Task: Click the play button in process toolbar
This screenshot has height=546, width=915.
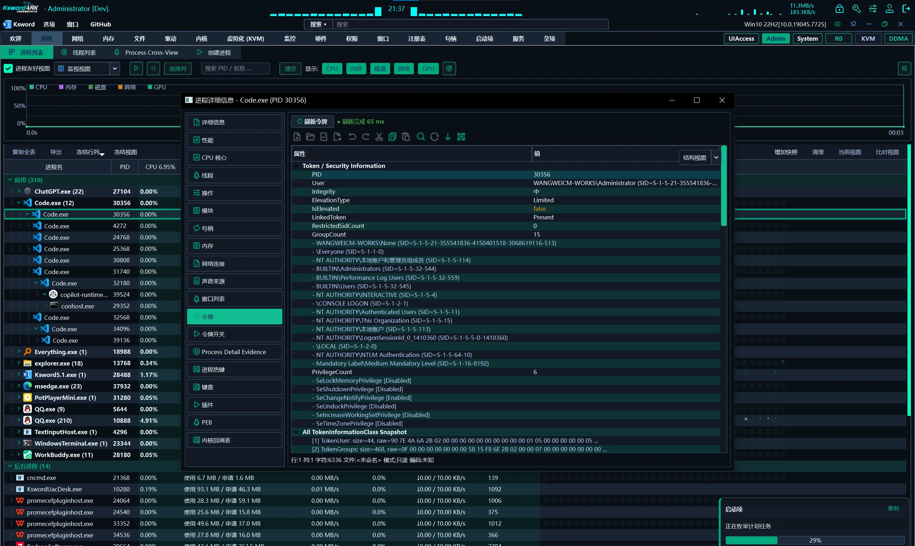Action: [136, 69]
